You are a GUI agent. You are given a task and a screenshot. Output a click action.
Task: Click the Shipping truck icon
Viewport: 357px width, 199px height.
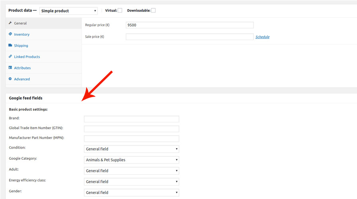tap(10, 45)
